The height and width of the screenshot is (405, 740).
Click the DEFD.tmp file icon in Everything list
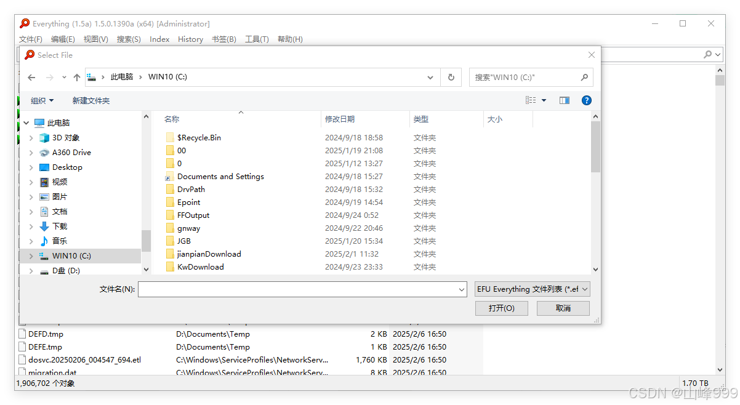23,334
